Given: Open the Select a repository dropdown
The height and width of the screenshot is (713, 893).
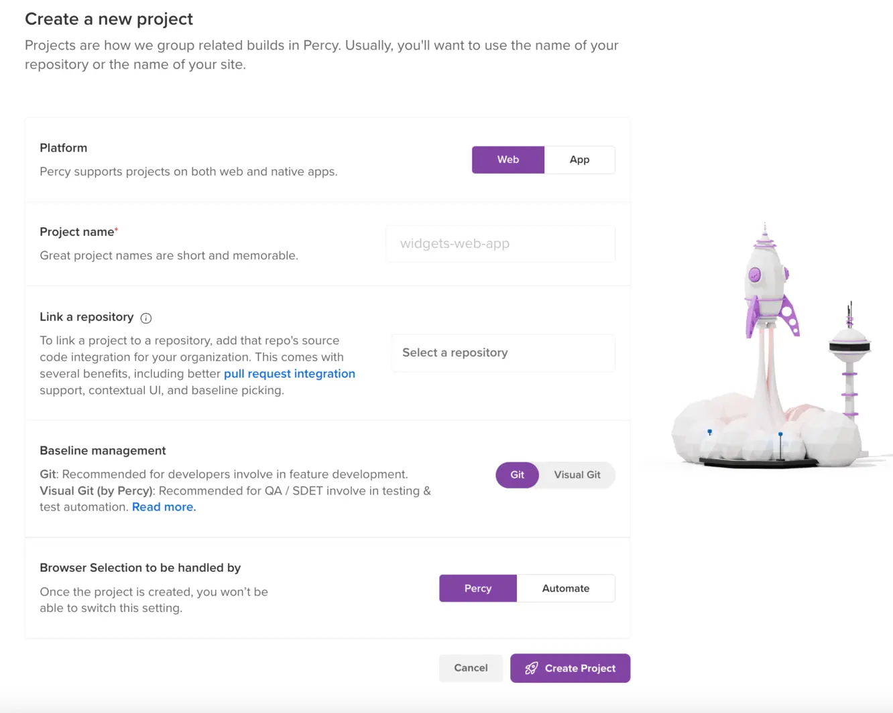Looking at the screenshot, I should click(503, 353).
